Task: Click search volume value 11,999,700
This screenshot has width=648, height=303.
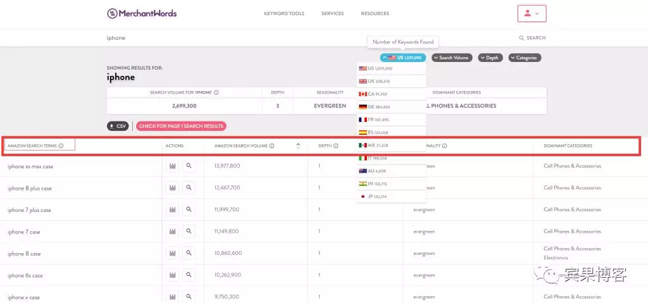Action: click(x=227, y=209)
